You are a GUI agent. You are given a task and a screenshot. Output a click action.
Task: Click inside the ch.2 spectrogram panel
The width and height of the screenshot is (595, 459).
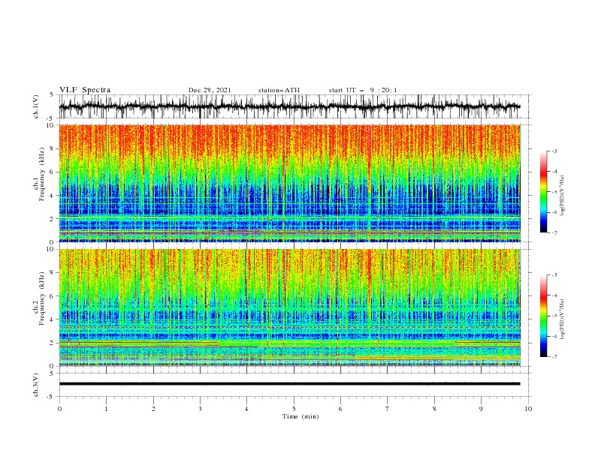(x=289, y=307)
